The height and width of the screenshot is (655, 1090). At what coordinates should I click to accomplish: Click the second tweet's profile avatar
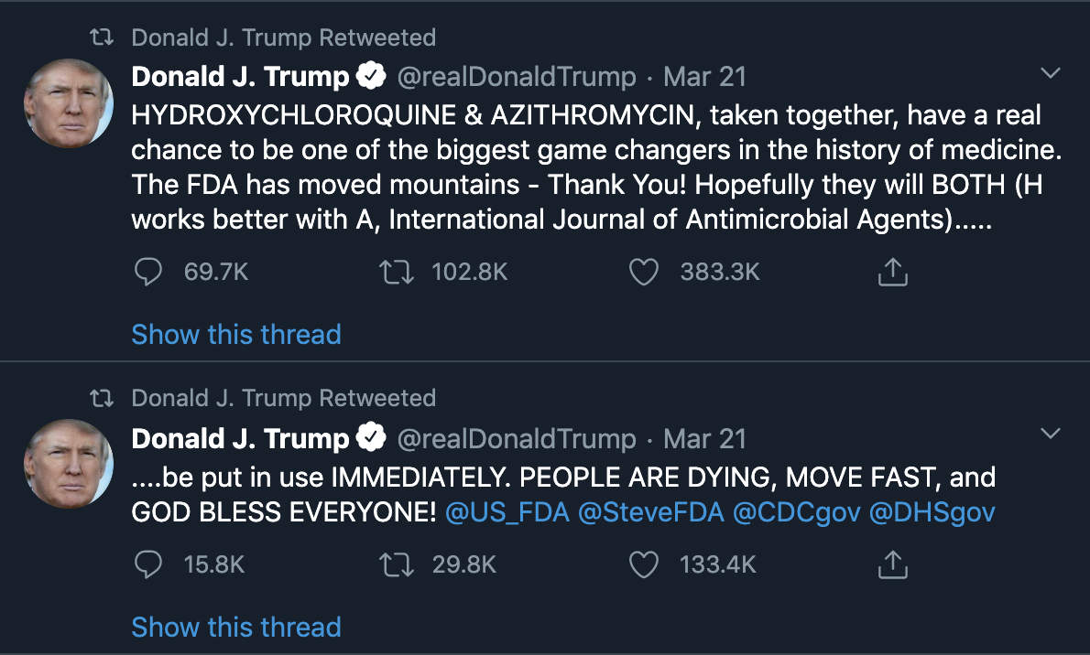pyautogui.click(x=69, y=464)
